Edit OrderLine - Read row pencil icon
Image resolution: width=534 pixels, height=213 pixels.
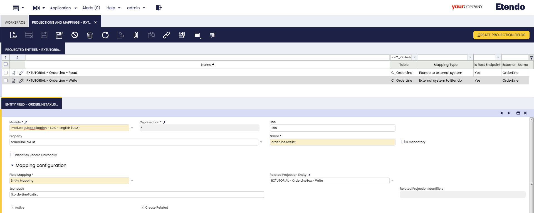pyautogui.click(x=21, y=73)
